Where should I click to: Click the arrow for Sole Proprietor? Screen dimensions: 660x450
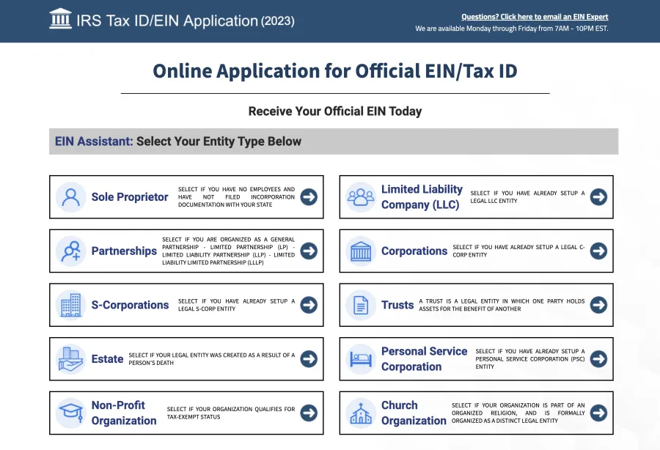tap(309, 197)
